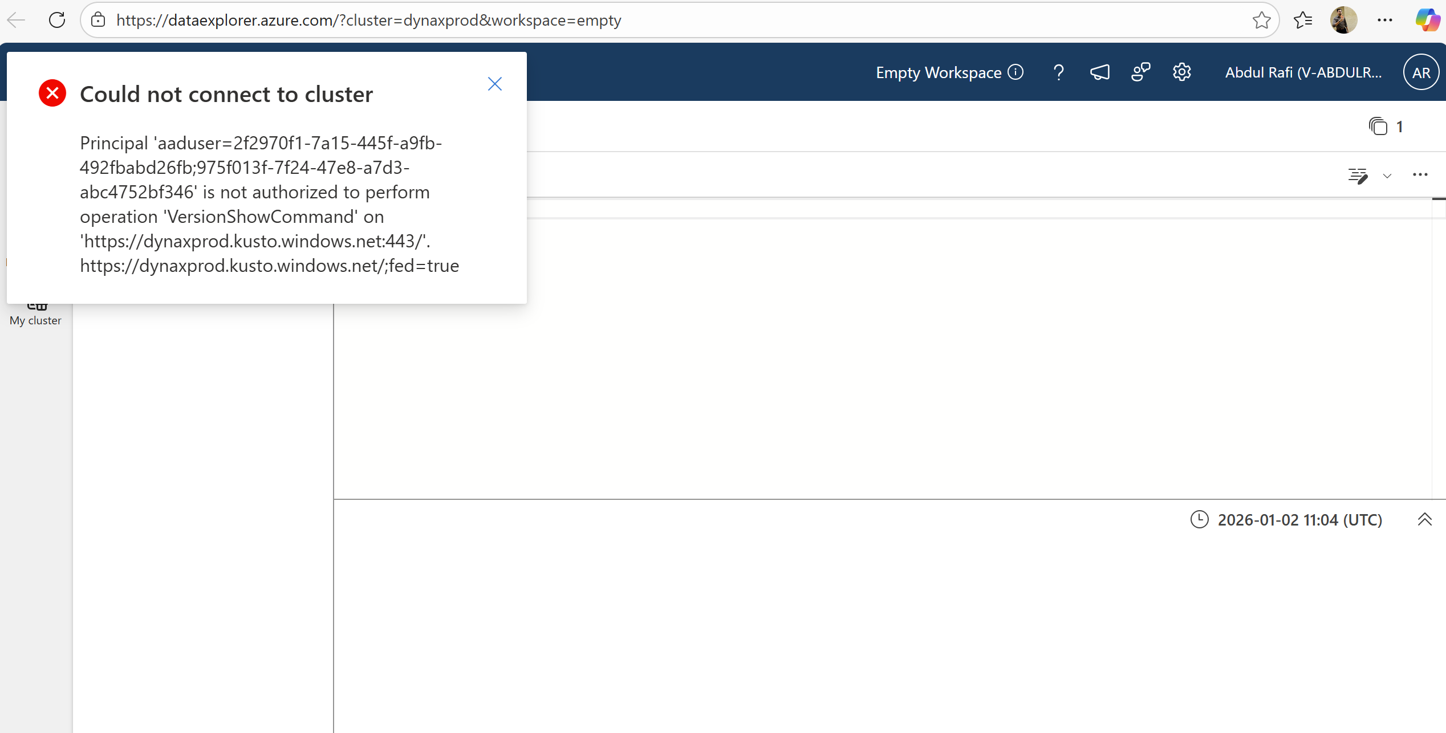
Task: Open the browser settings three-dot menu
Action: coord(1385,19)
